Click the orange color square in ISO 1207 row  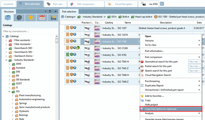(x=68, y=28)
